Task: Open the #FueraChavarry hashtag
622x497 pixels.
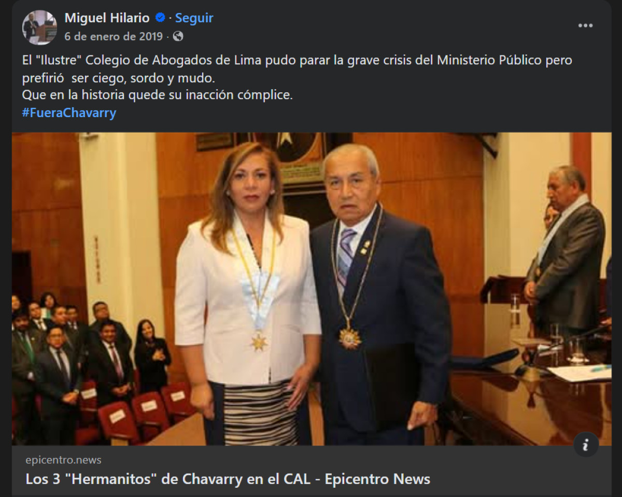Action: click(x=69, y=112)
